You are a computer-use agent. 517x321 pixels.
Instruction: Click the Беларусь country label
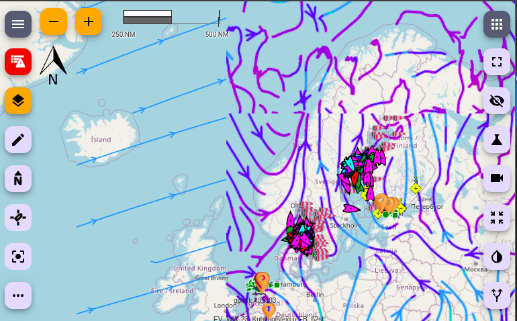pyautogui.click(x=412, y=287)
